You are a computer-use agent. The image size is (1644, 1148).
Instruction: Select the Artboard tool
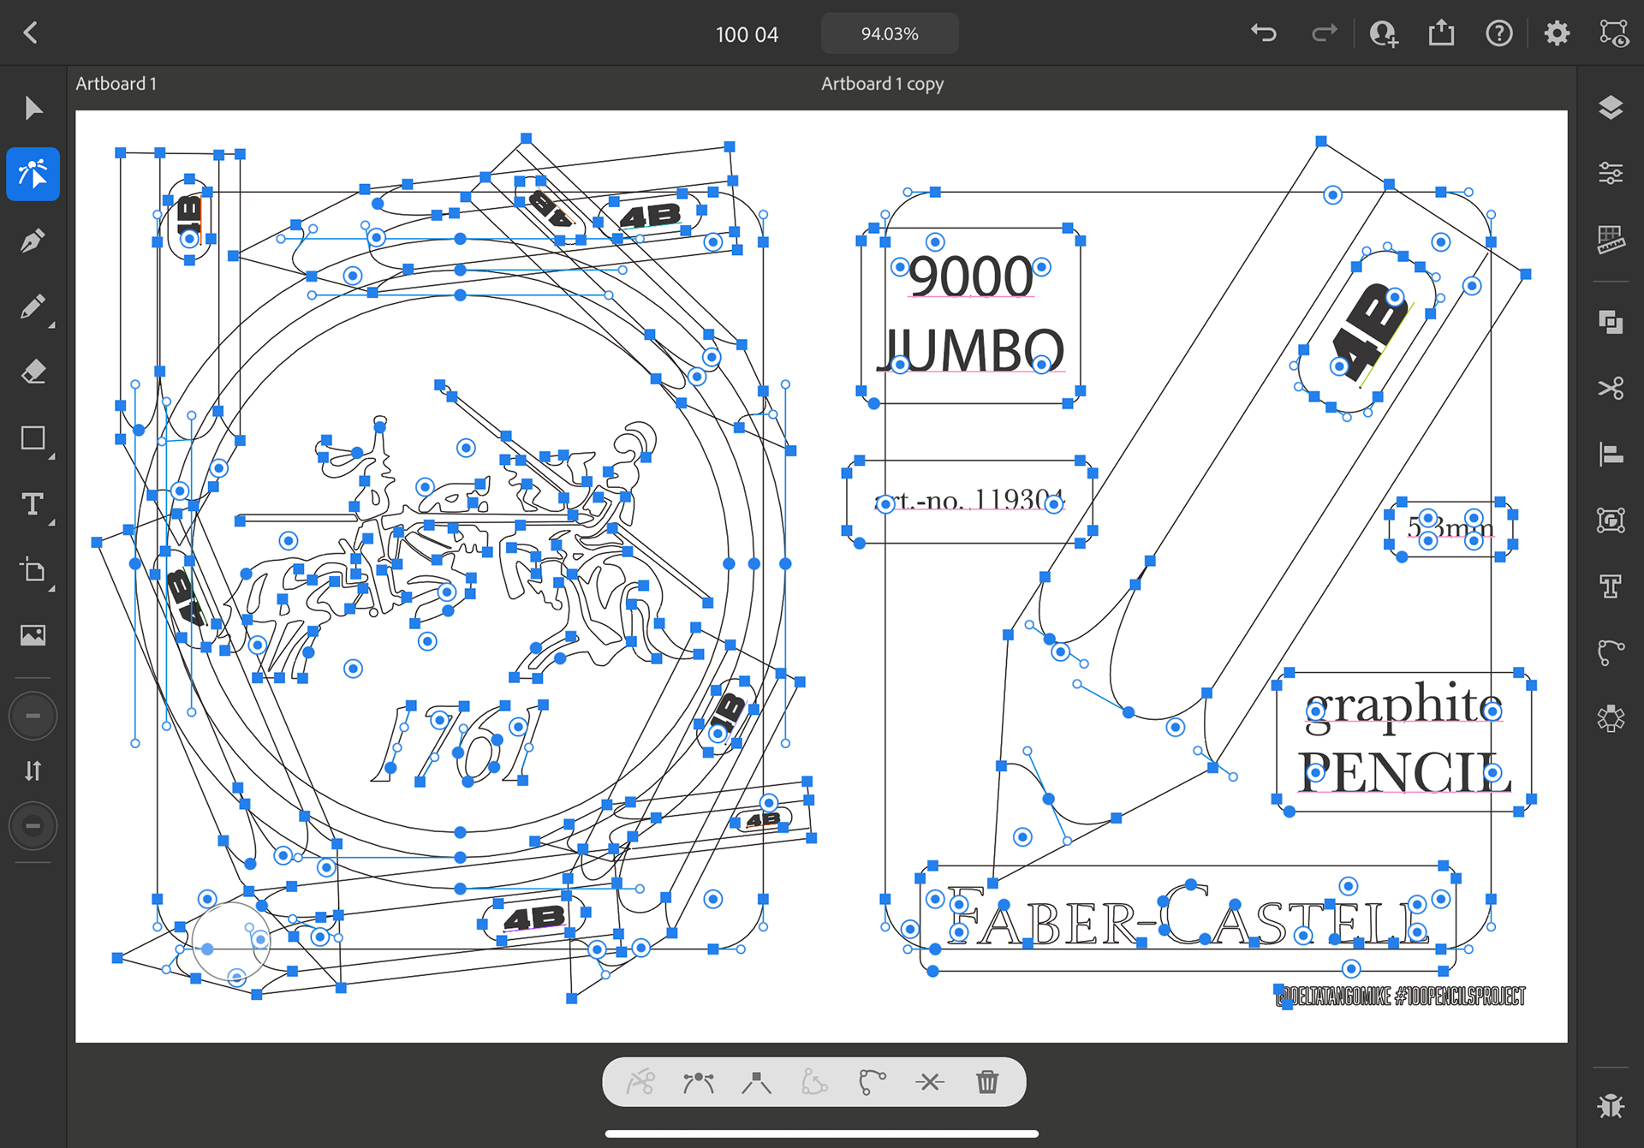coord(33,569)
